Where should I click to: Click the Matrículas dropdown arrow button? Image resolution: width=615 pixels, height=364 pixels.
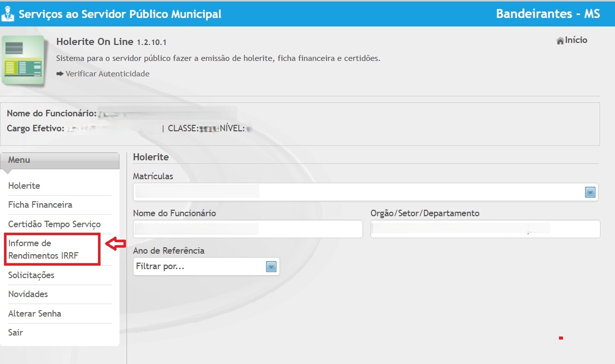(590, 193)
